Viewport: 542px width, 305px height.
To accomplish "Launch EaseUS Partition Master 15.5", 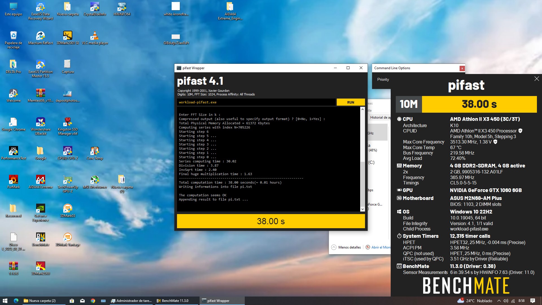I will (x=40, y=69).
